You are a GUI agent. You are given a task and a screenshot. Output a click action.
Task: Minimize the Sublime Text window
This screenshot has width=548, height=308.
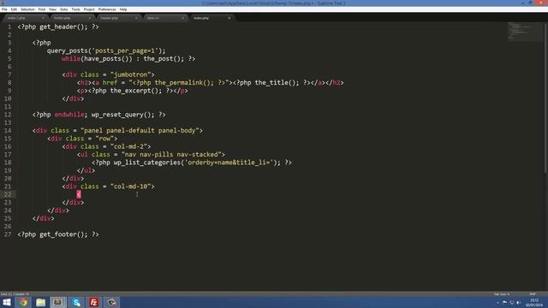[523, 3]
